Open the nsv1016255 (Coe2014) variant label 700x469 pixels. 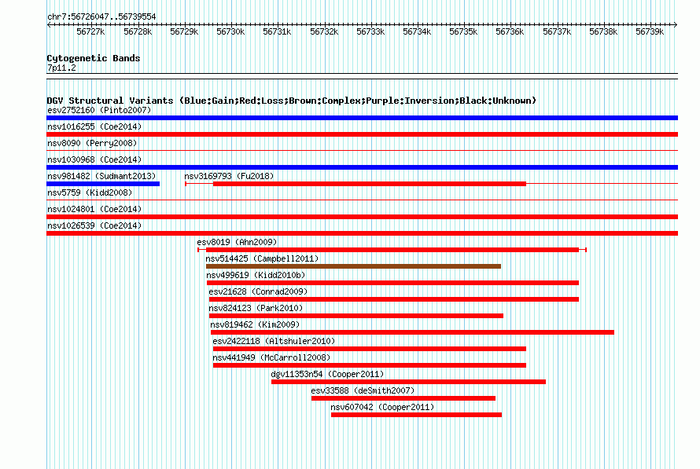point(94,126)
